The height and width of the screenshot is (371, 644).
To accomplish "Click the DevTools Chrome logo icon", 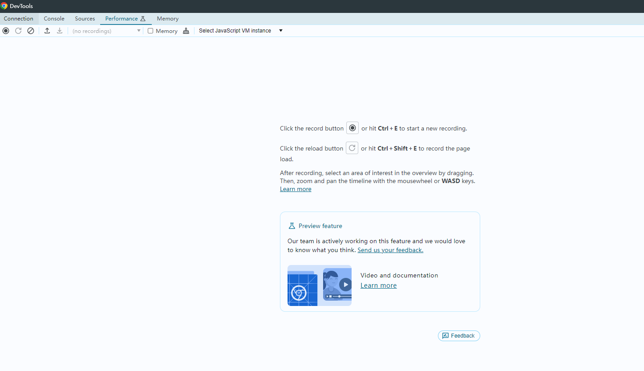I will [4, 6].
